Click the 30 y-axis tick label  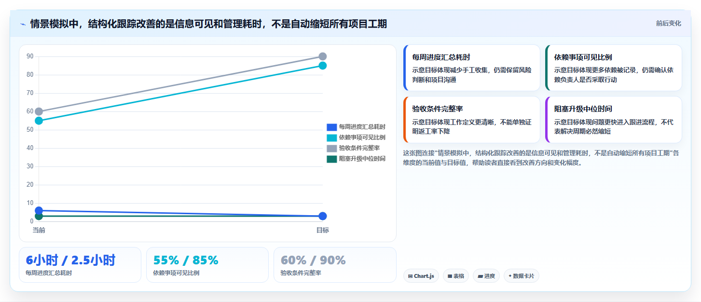pos(30,166)
